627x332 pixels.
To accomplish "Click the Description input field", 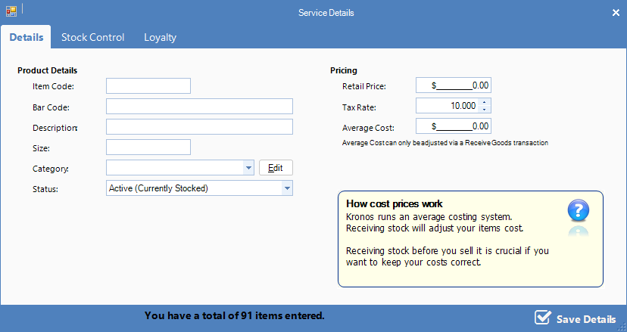I will pos(199,126).
